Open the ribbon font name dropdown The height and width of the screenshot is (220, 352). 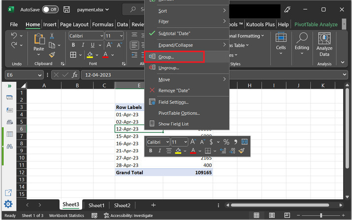click(x=101, y=36)
